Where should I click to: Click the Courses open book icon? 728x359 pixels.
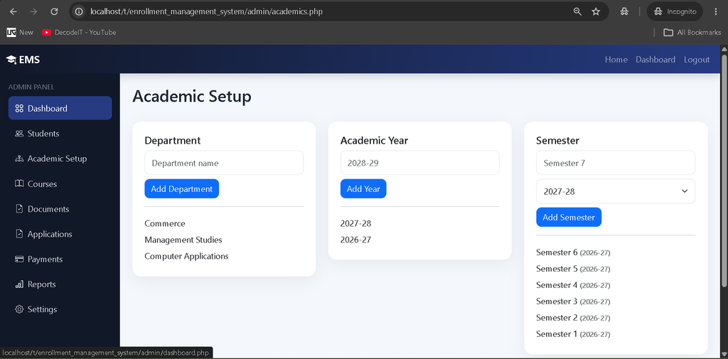19,184
